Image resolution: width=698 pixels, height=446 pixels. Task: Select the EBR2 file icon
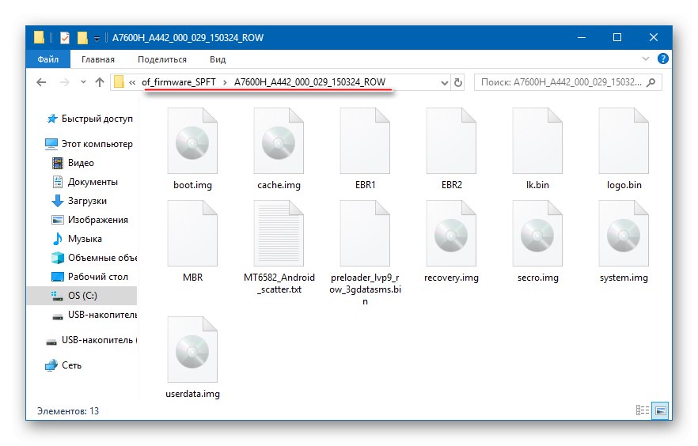pyautogui.click(x=451, y=141)
